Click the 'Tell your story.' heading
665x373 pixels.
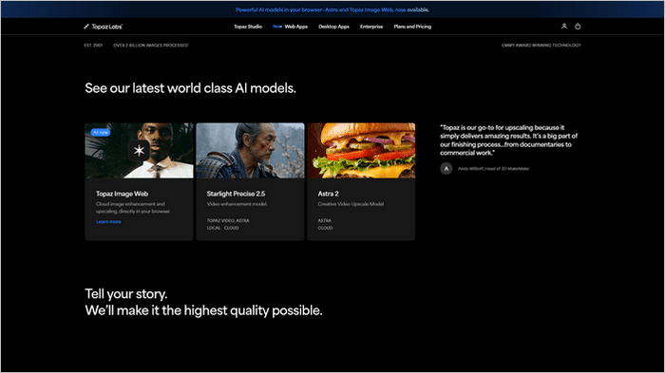(x=126, y=293)
